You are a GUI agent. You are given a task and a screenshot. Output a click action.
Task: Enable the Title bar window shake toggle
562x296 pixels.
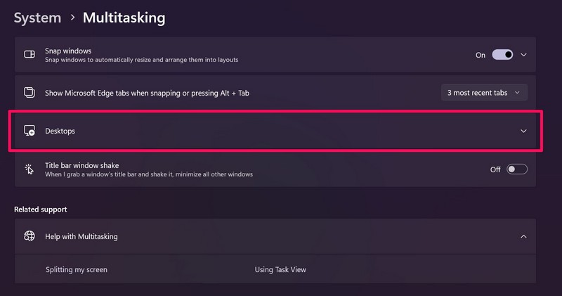[x=516, y=169]
